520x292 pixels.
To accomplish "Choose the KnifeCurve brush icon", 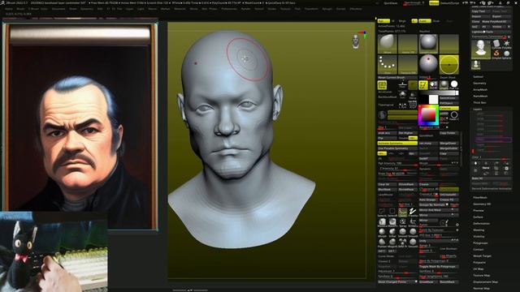I will point(413,221).
